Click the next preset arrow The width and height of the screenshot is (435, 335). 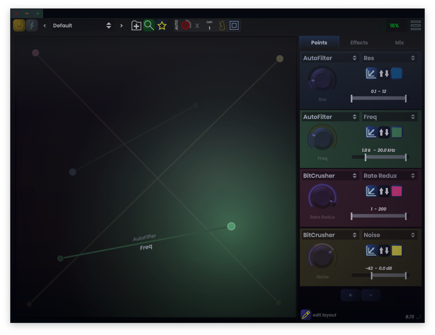click(x=121, y=26)
